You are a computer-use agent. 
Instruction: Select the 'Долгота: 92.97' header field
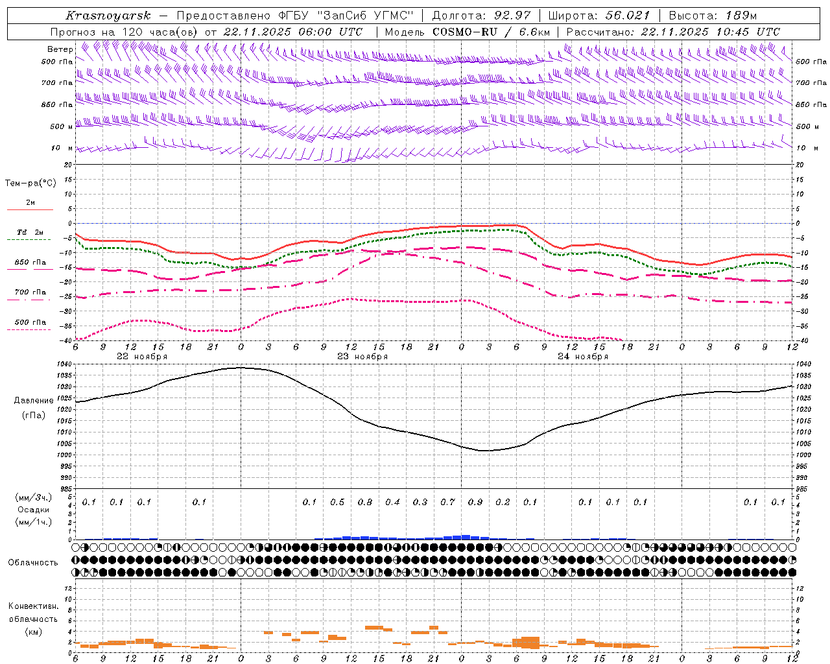[x=481, y=16]
